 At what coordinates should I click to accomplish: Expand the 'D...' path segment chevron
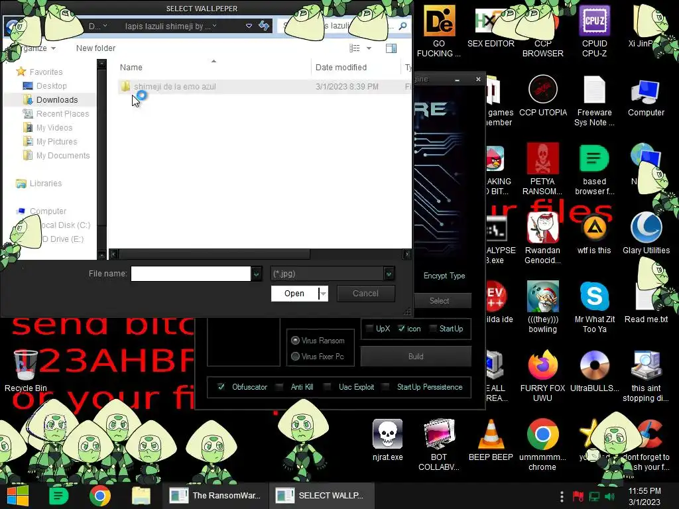click(x=105, y=26)
